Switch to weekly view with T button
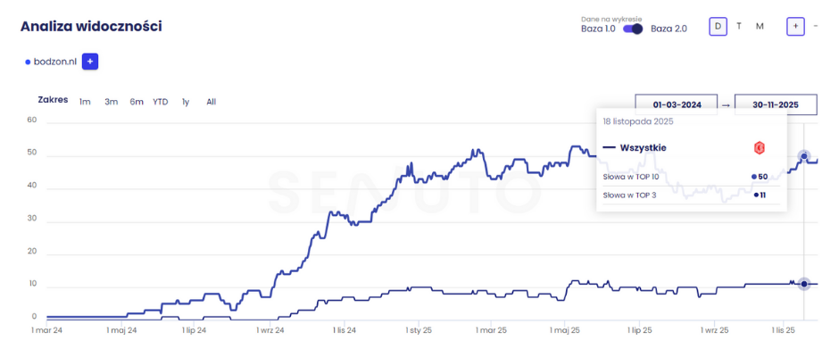The height and width of the screenshot is (357, 839). coord(739,26)
